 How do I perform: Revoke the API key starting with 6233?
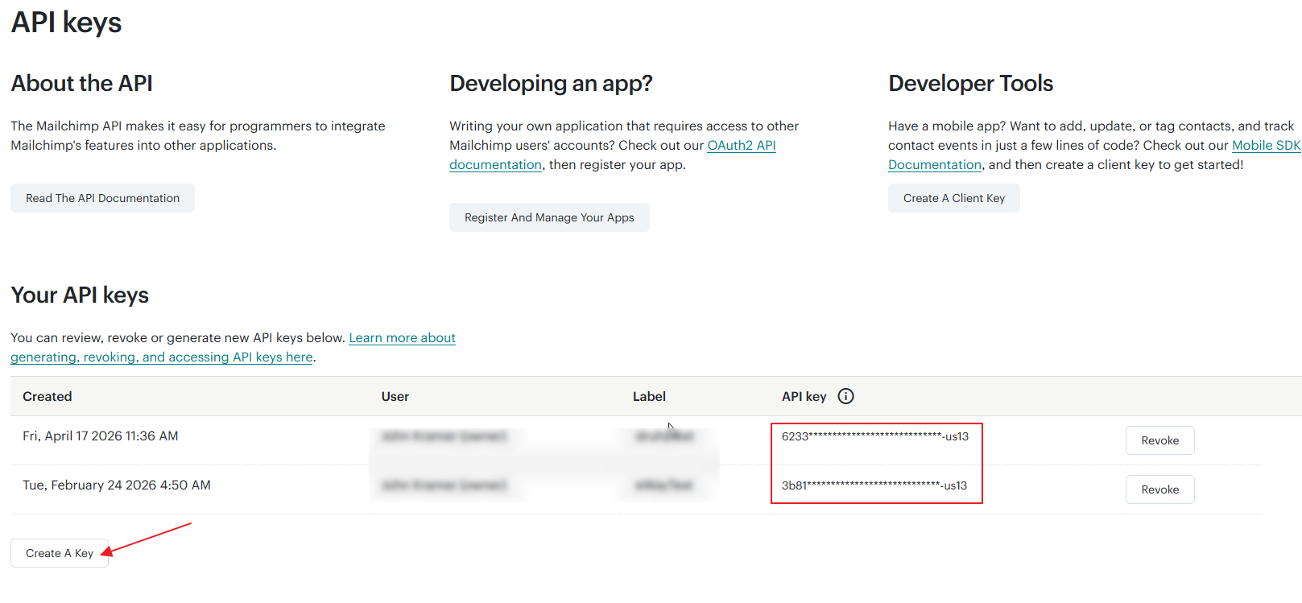tap(1159, 440)
